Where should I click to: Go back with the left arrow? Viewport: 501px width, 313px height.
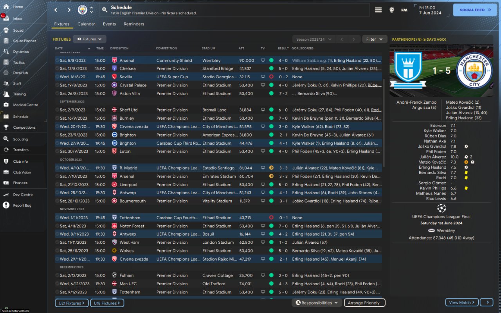[56, 10]
